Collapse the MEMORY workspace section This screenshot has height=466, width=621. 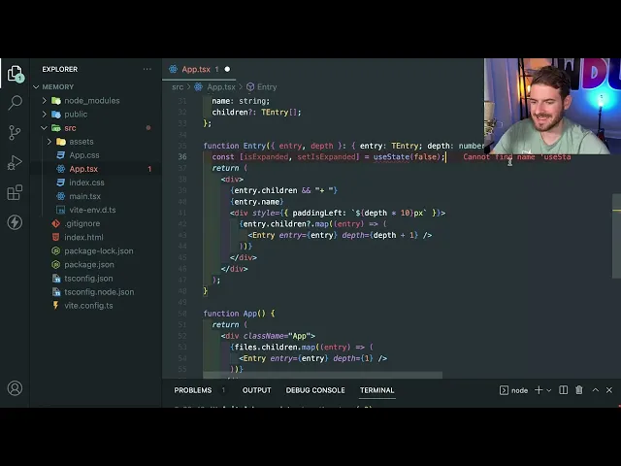58,86
